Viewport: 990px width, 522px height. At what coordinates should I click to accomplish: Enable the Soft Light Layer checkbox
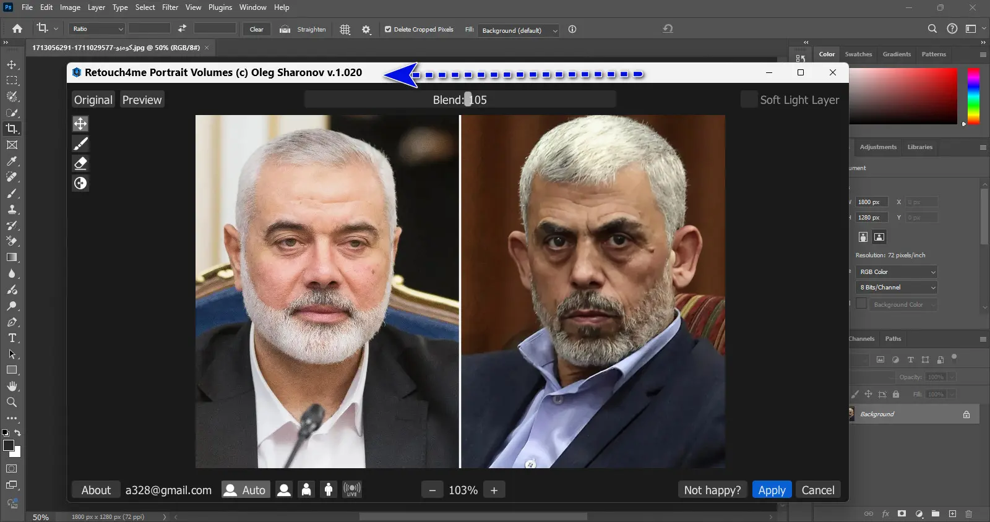[749, 100]
